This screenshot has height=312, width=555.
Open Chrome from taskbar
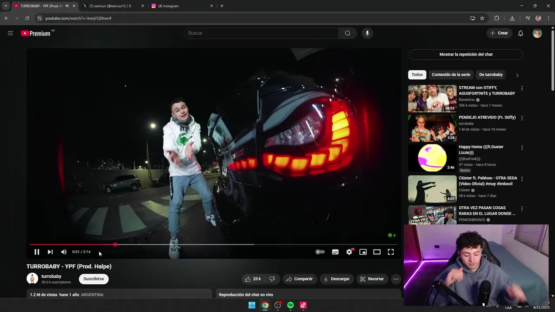point(265,305)
